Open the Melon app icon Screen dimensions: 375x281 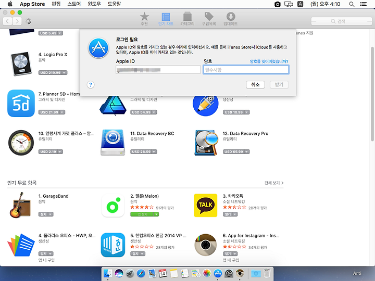coord(113,206)
